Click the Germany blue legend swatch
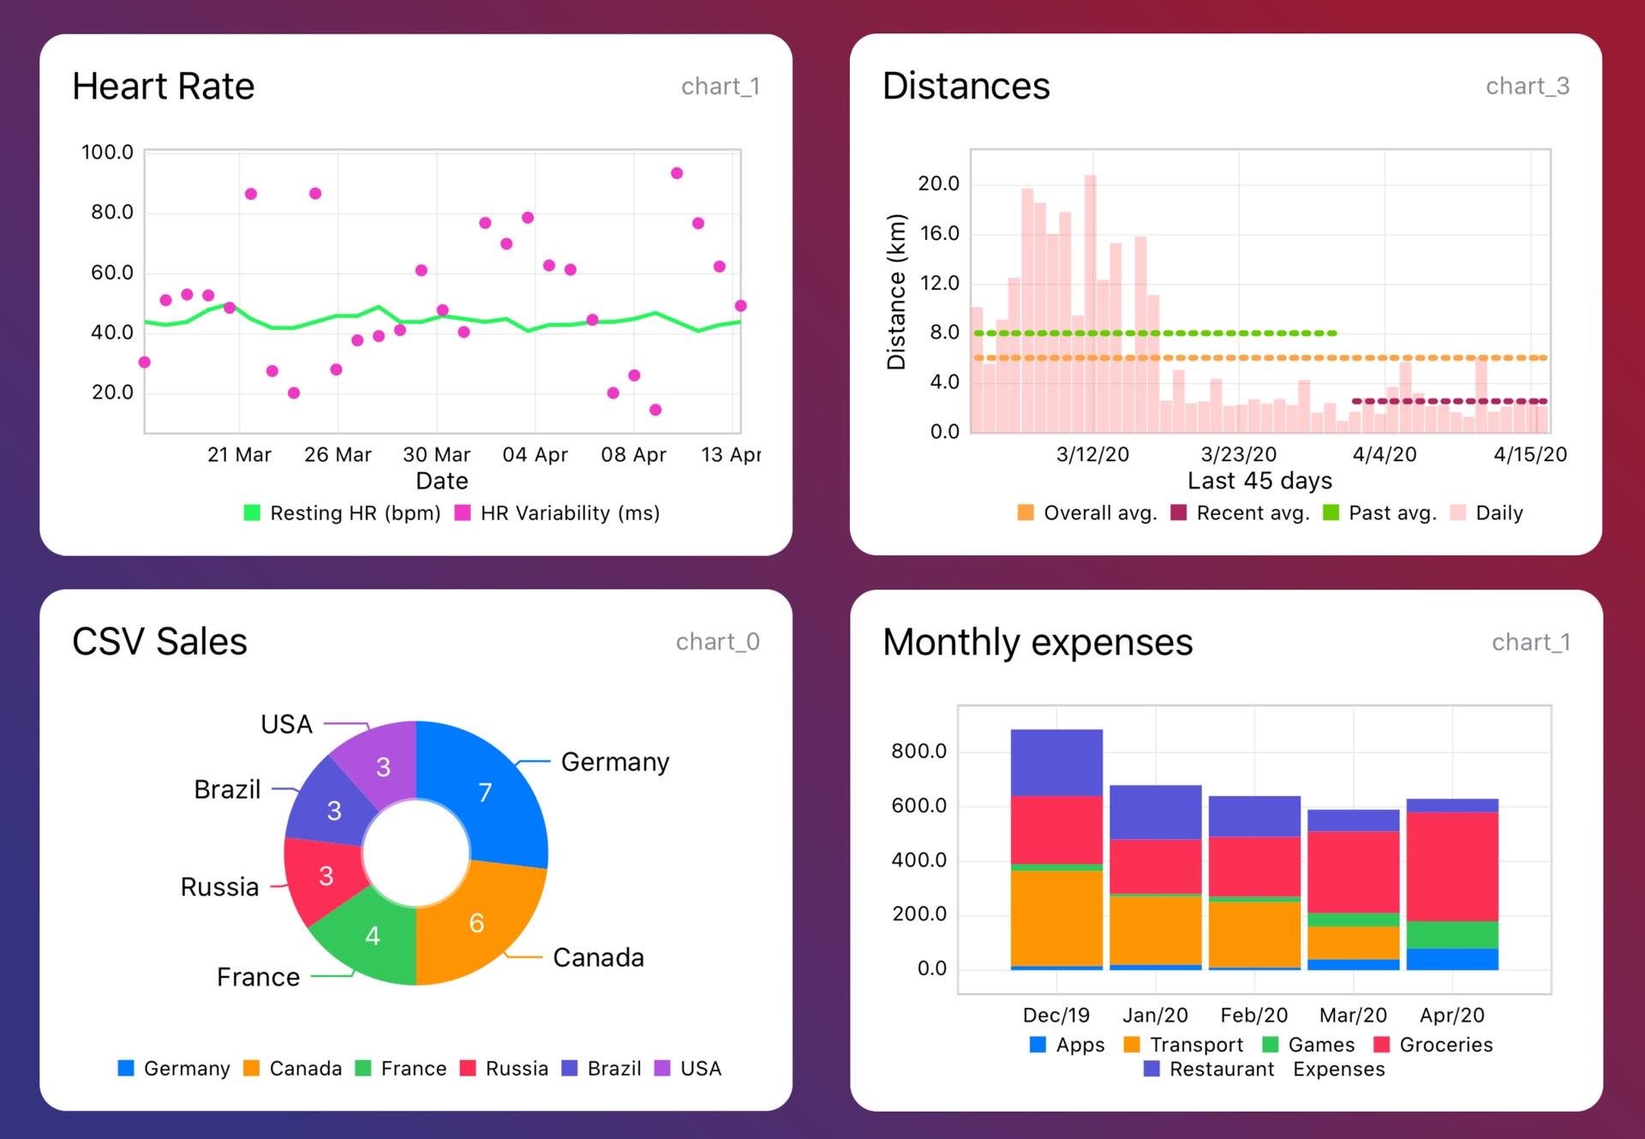The image size is (1645, 1139). [x=126, y=1068]
